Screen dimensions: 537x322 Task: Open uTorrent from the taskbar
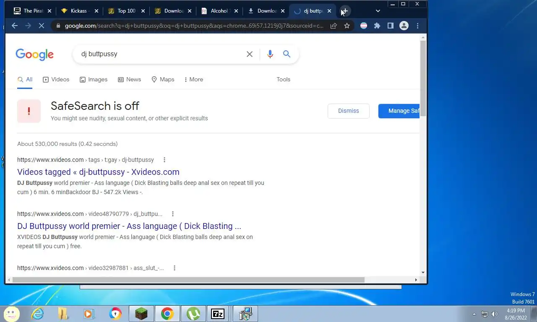(193, 314)
